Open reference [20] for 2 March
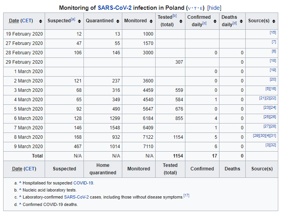The height and width of the screenshot is (213, 281). coord(273,79)
